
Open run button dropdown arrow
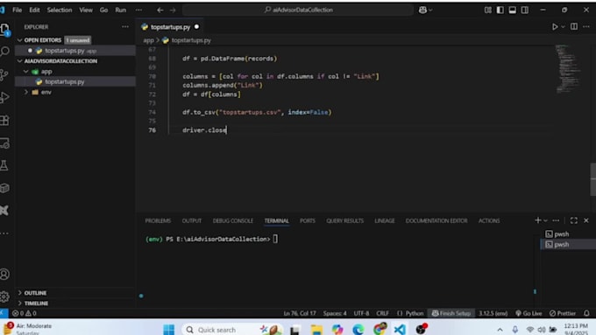(563, 27)
